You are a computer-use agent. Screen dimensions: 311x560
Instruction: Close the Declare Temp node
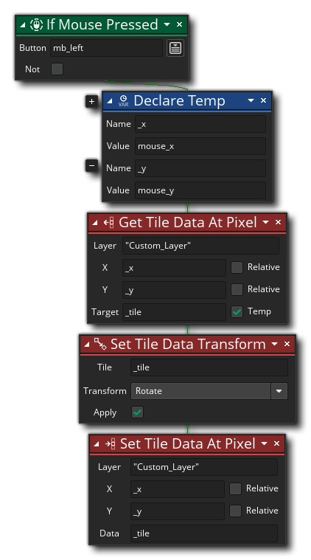[x=263, y=101]
